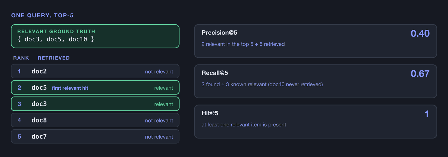Click 'not relevant' tag on doc2

pyautogui.click(x=159, y=71)
